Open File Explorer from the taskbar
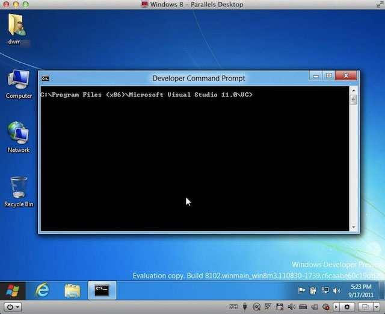 tap(72, 290)
